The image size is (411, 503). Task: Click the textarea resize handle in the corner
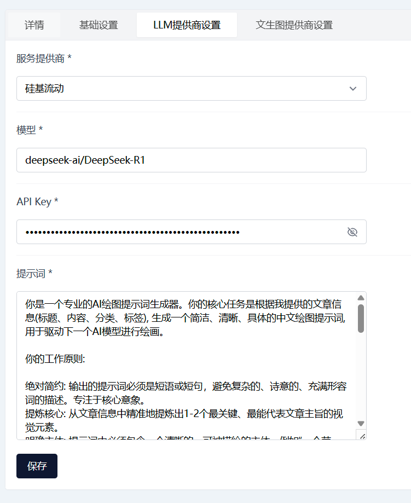point(362,436)
